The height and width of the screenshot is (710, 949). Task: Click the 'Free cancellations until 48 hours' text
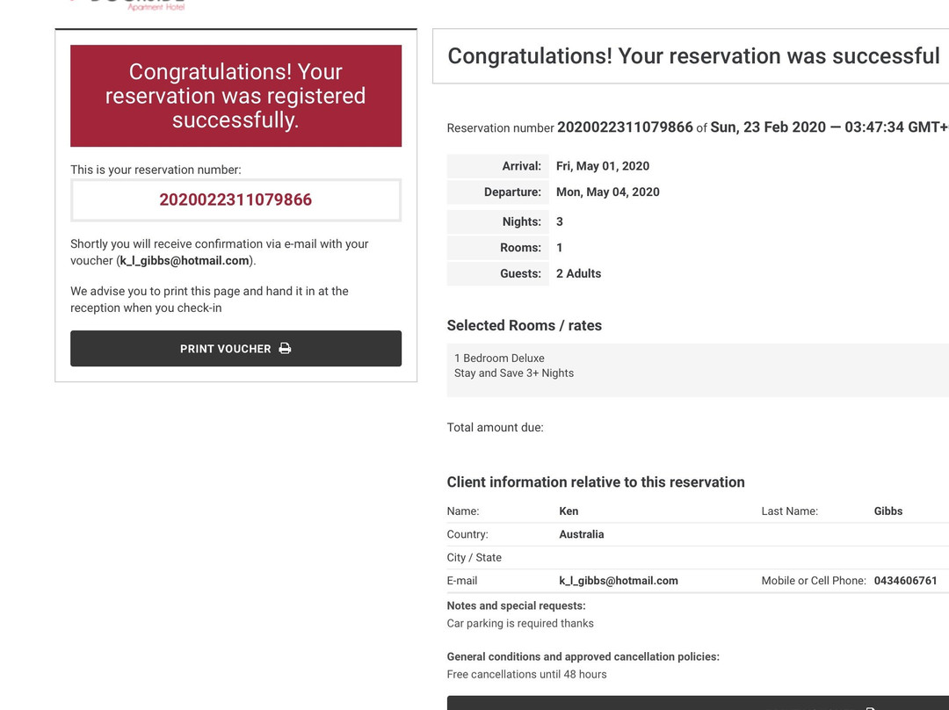[x=526, y=675]
